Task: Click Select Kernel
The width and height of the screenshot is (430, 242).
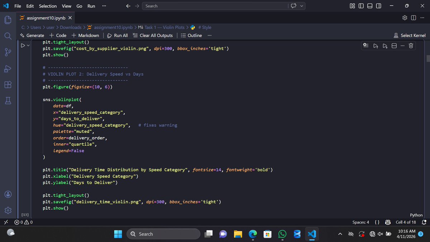Action: 410,35
